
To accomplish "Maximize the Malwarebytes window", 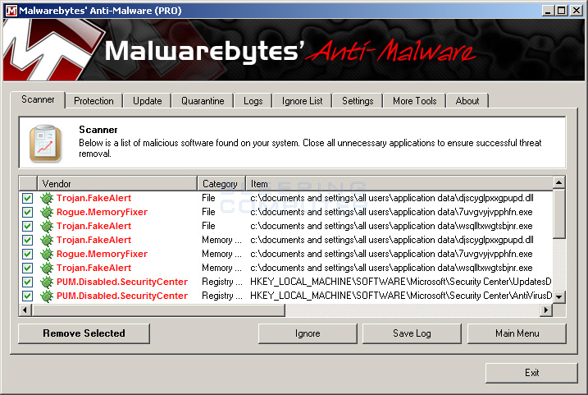I will [x=562, y=11].
